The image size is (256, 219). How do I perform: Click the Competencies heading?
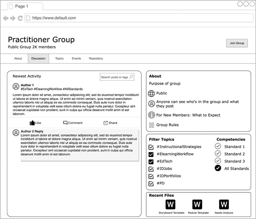pyautogui.click(x=231, y=139)
